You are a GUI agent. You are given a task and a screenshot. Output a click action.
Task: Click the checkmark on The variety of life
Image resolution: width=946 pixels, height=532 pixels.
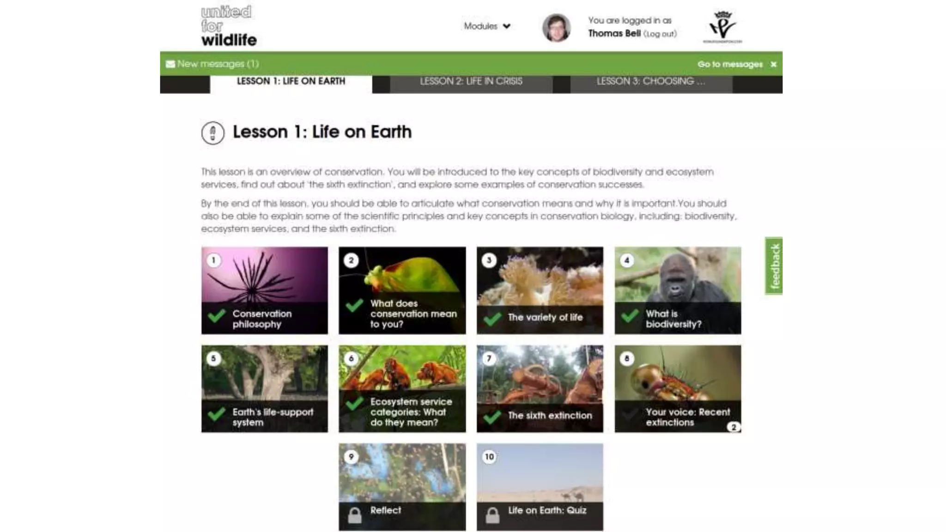coord(492,318)
